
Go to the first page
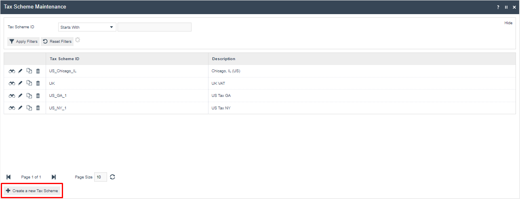(x=9, y=177)
